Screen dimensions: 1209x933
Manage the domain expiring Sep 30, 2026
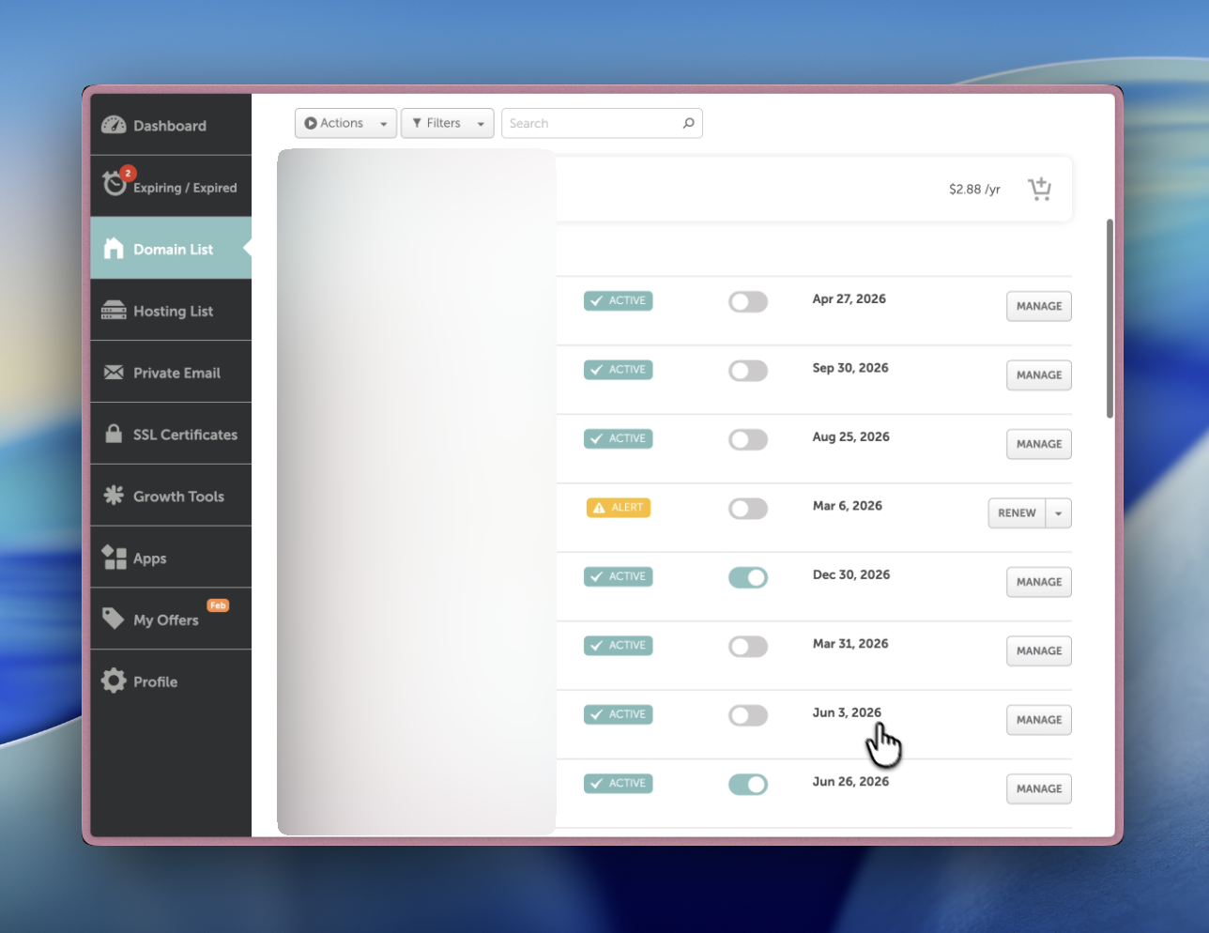(x=1038, y=375)
